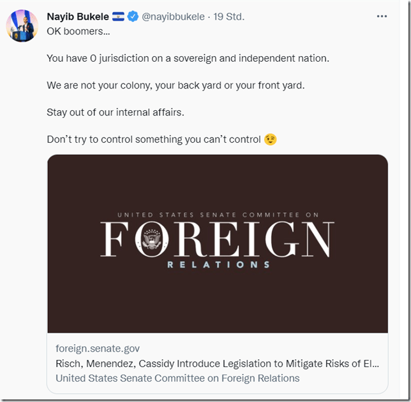Screen dimensions: 411x402
Task: Click the winking face emoji
Action: tap(271, 140)
